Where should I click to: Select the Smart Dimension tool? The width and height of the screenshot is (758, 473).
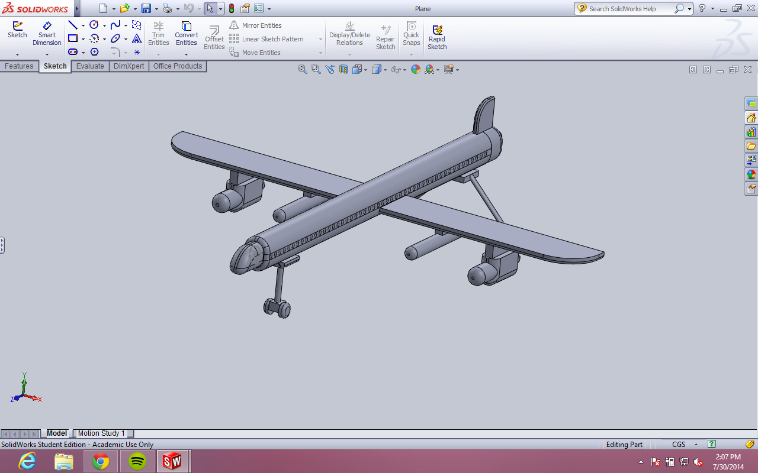pos(47,34)
